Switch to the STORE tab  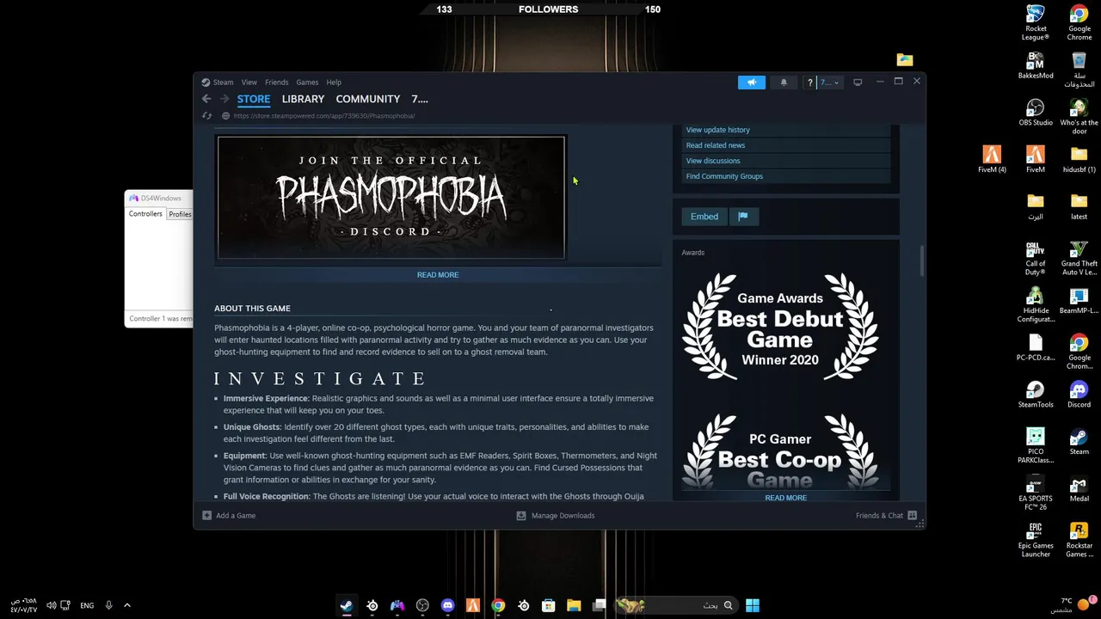coord(254,99)
